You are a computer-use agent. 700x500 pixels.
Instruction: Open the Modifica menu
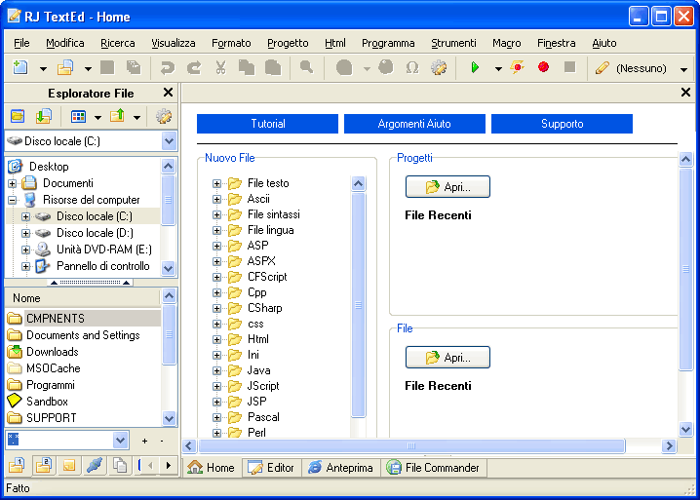[65, 43]
